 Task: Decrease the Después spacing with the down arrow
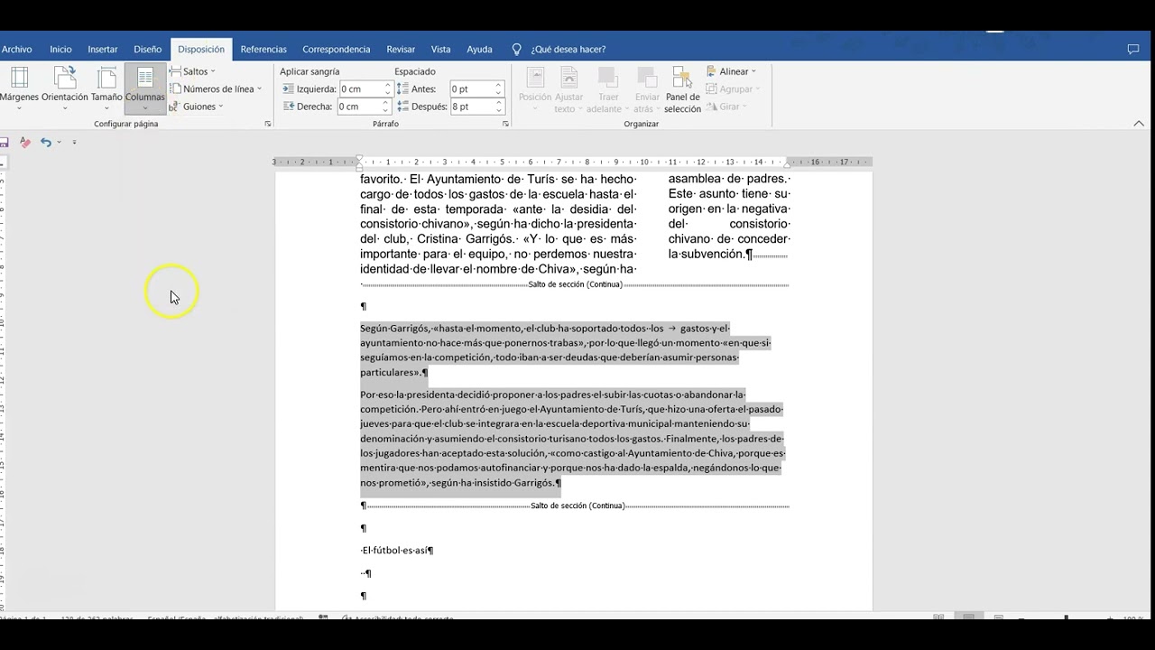(498, 110)
